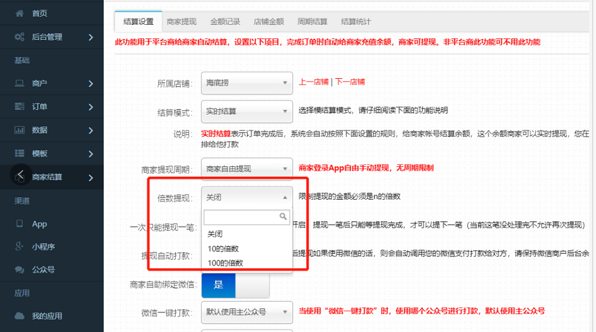Open the 结算统计 tab
The image size is (596, 332).
click(356, 22)
